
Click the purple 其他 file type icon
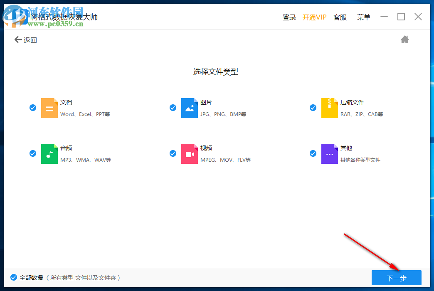tap(330, 153)
